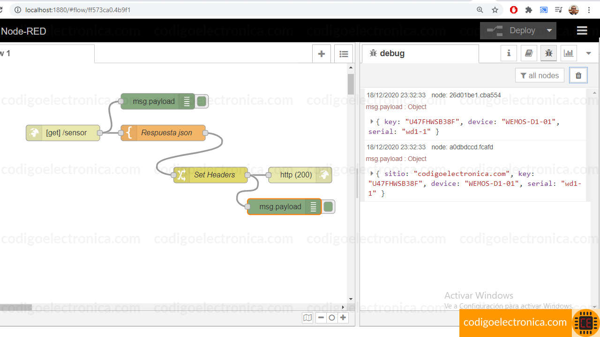Click node id 26d01be1.cba554 link
The height and width of the screenshot is (337, 600).
[x=466, y=95]
